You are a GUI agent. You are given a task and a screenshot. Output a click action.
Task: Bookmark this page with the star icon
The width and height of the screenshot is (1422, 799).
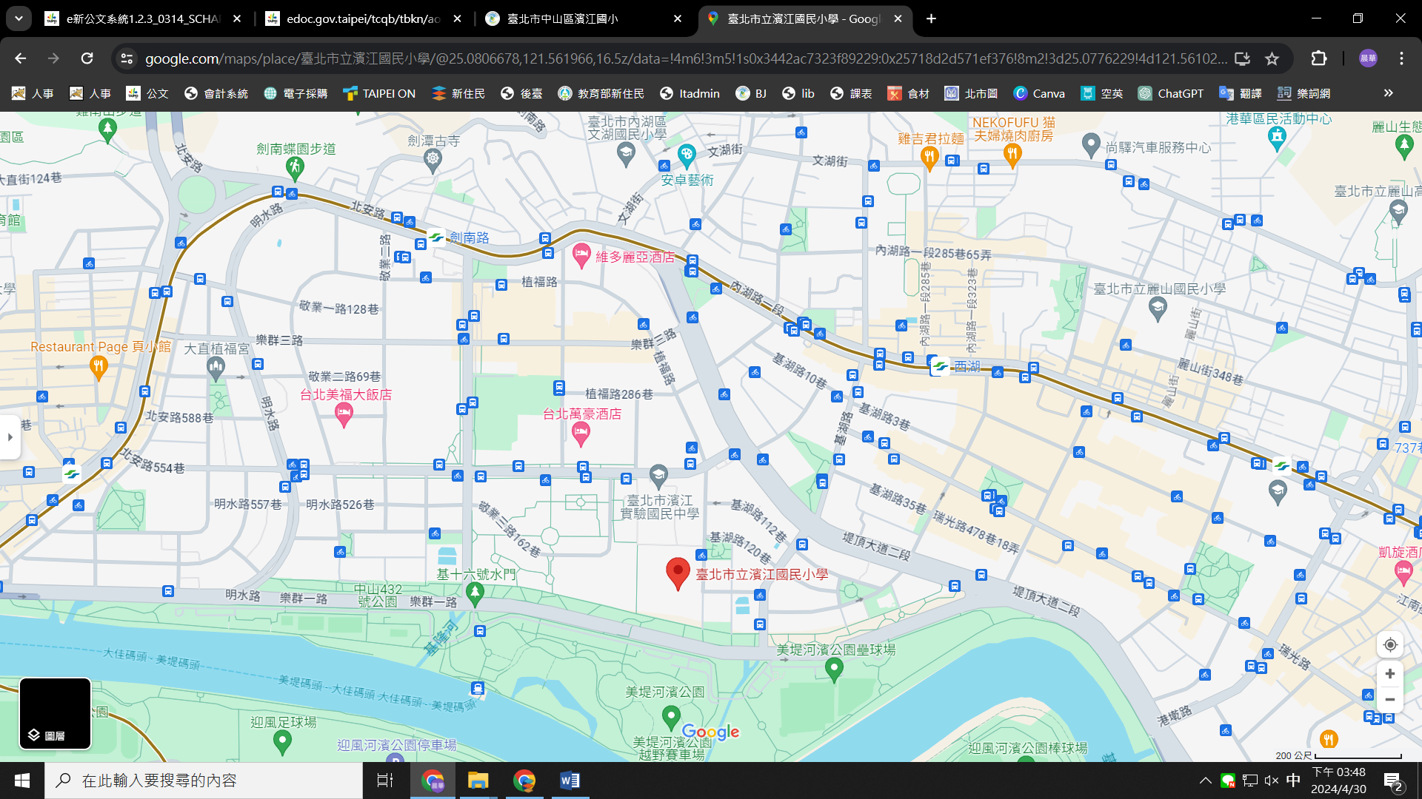click(x=1272, y=58)
